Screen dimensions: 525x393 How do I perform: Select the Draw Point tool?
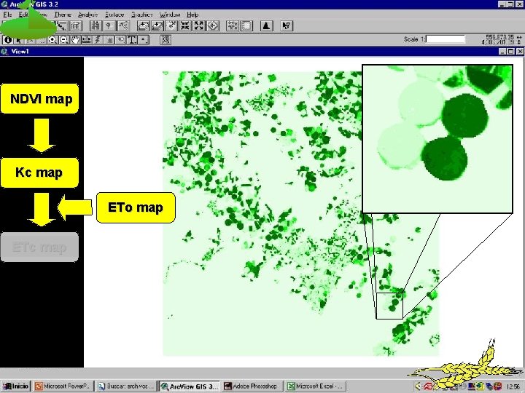144,40
